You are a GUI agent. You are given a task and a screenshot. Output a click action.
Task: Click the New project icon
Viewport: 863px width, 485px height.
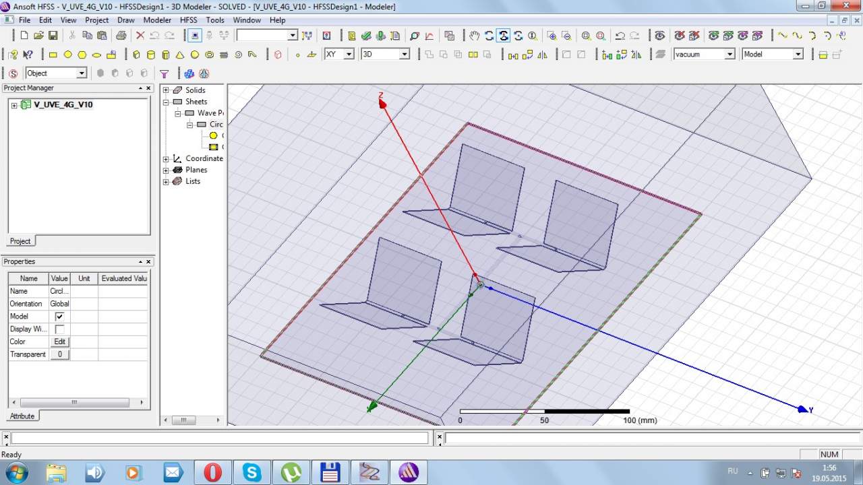coord(24,36)
